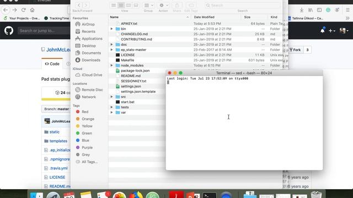
Task: Expand the bin folder
Action: (111, 29)
